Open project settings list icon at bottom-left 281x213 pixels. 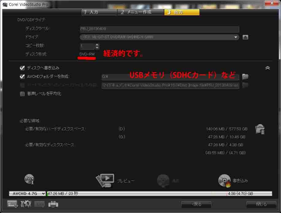point(12,204)
